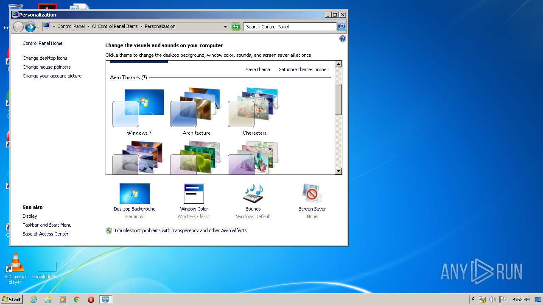Screen dimensions: 543x305
Task: Open Screen Saver settings icon
Action: tap(312, 194)
